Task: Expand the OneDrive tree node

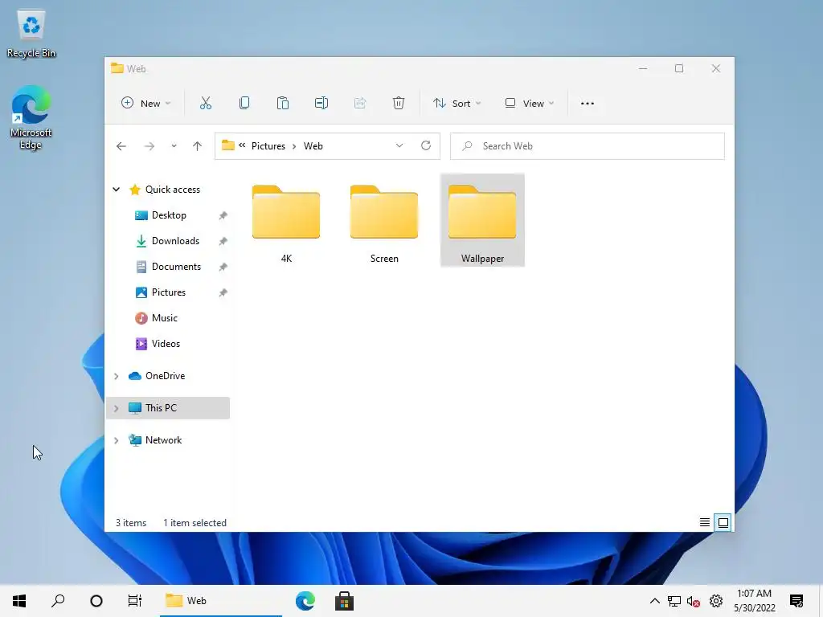Action: tap(117, 376)
